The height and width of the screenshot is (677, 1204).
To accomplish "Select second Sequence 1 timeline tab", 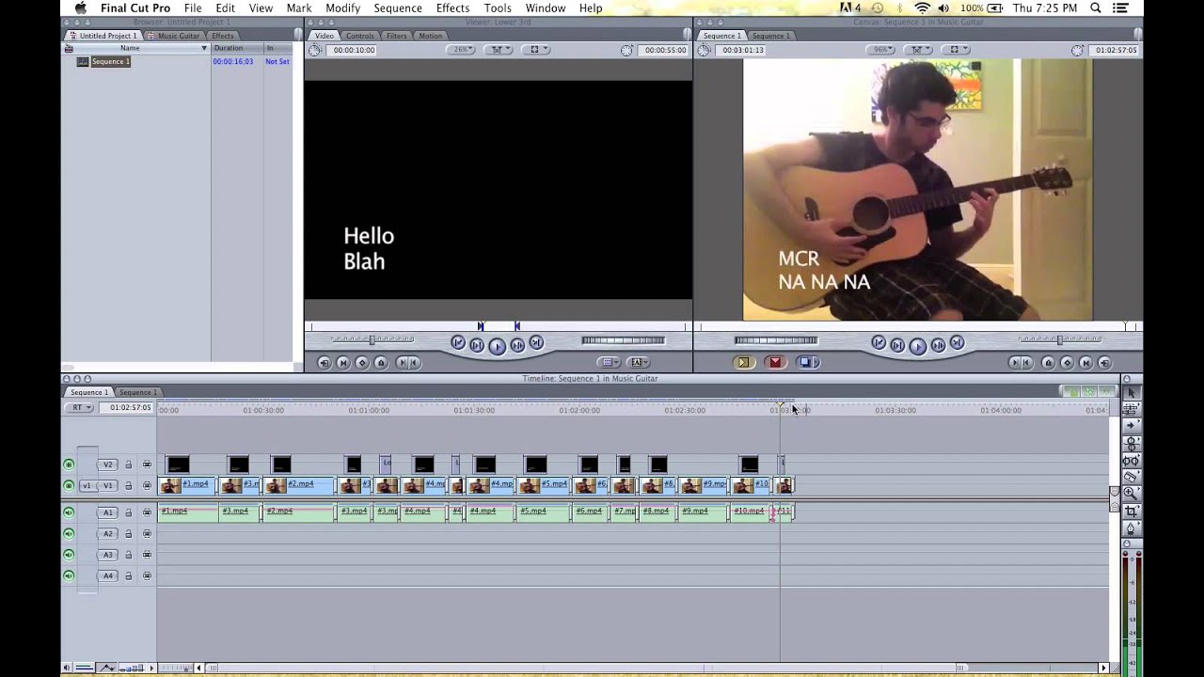I will pos(137,392).
